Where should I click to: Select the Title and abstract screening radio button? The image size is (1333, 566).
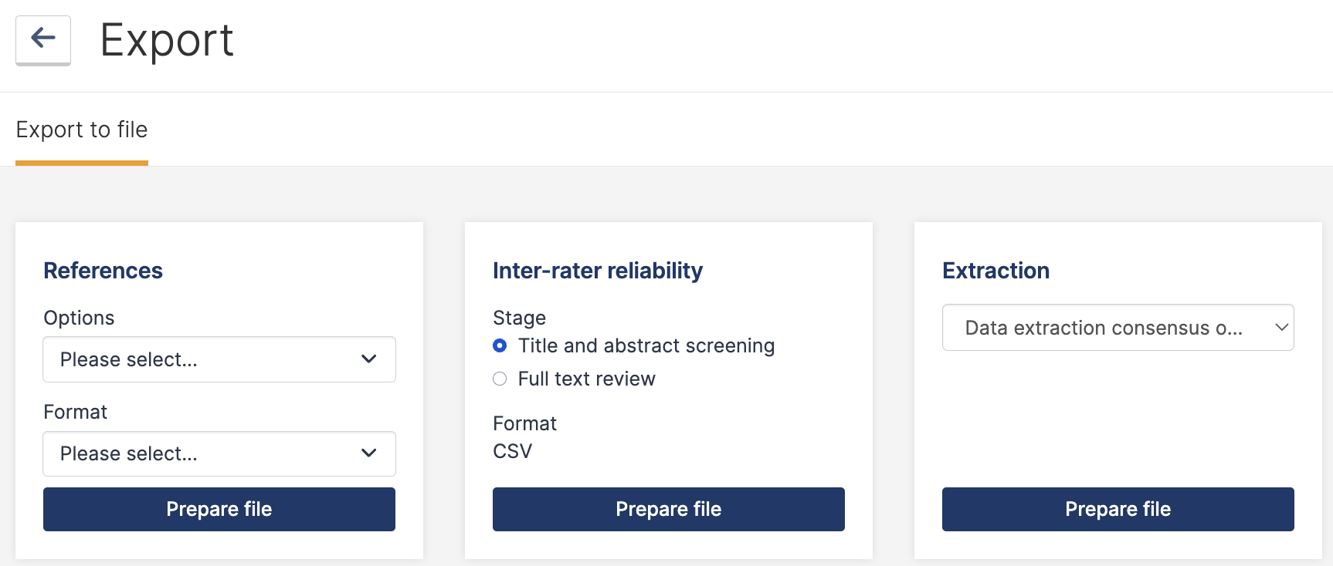pyautogui.click(x=500, y=345)
